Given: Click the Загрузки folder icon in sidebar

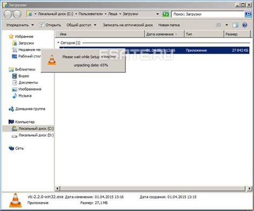Looking at the screenshot, I should pos(14,43).
